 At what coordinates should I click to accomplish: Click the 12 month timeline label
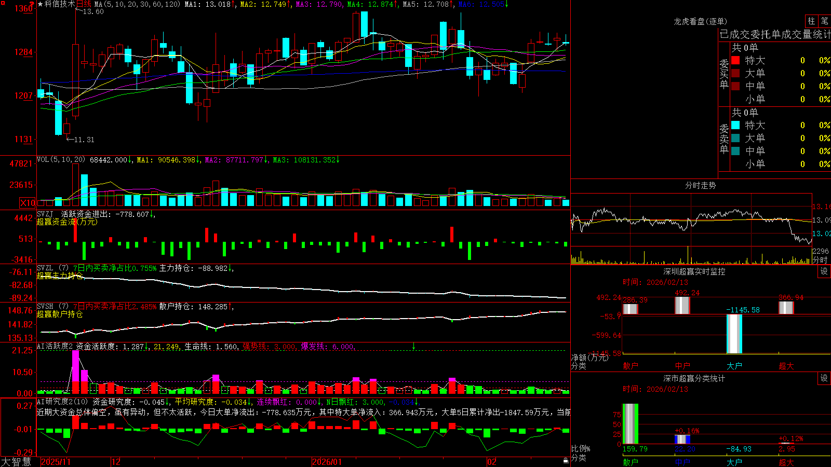click(x=116, y=462)
